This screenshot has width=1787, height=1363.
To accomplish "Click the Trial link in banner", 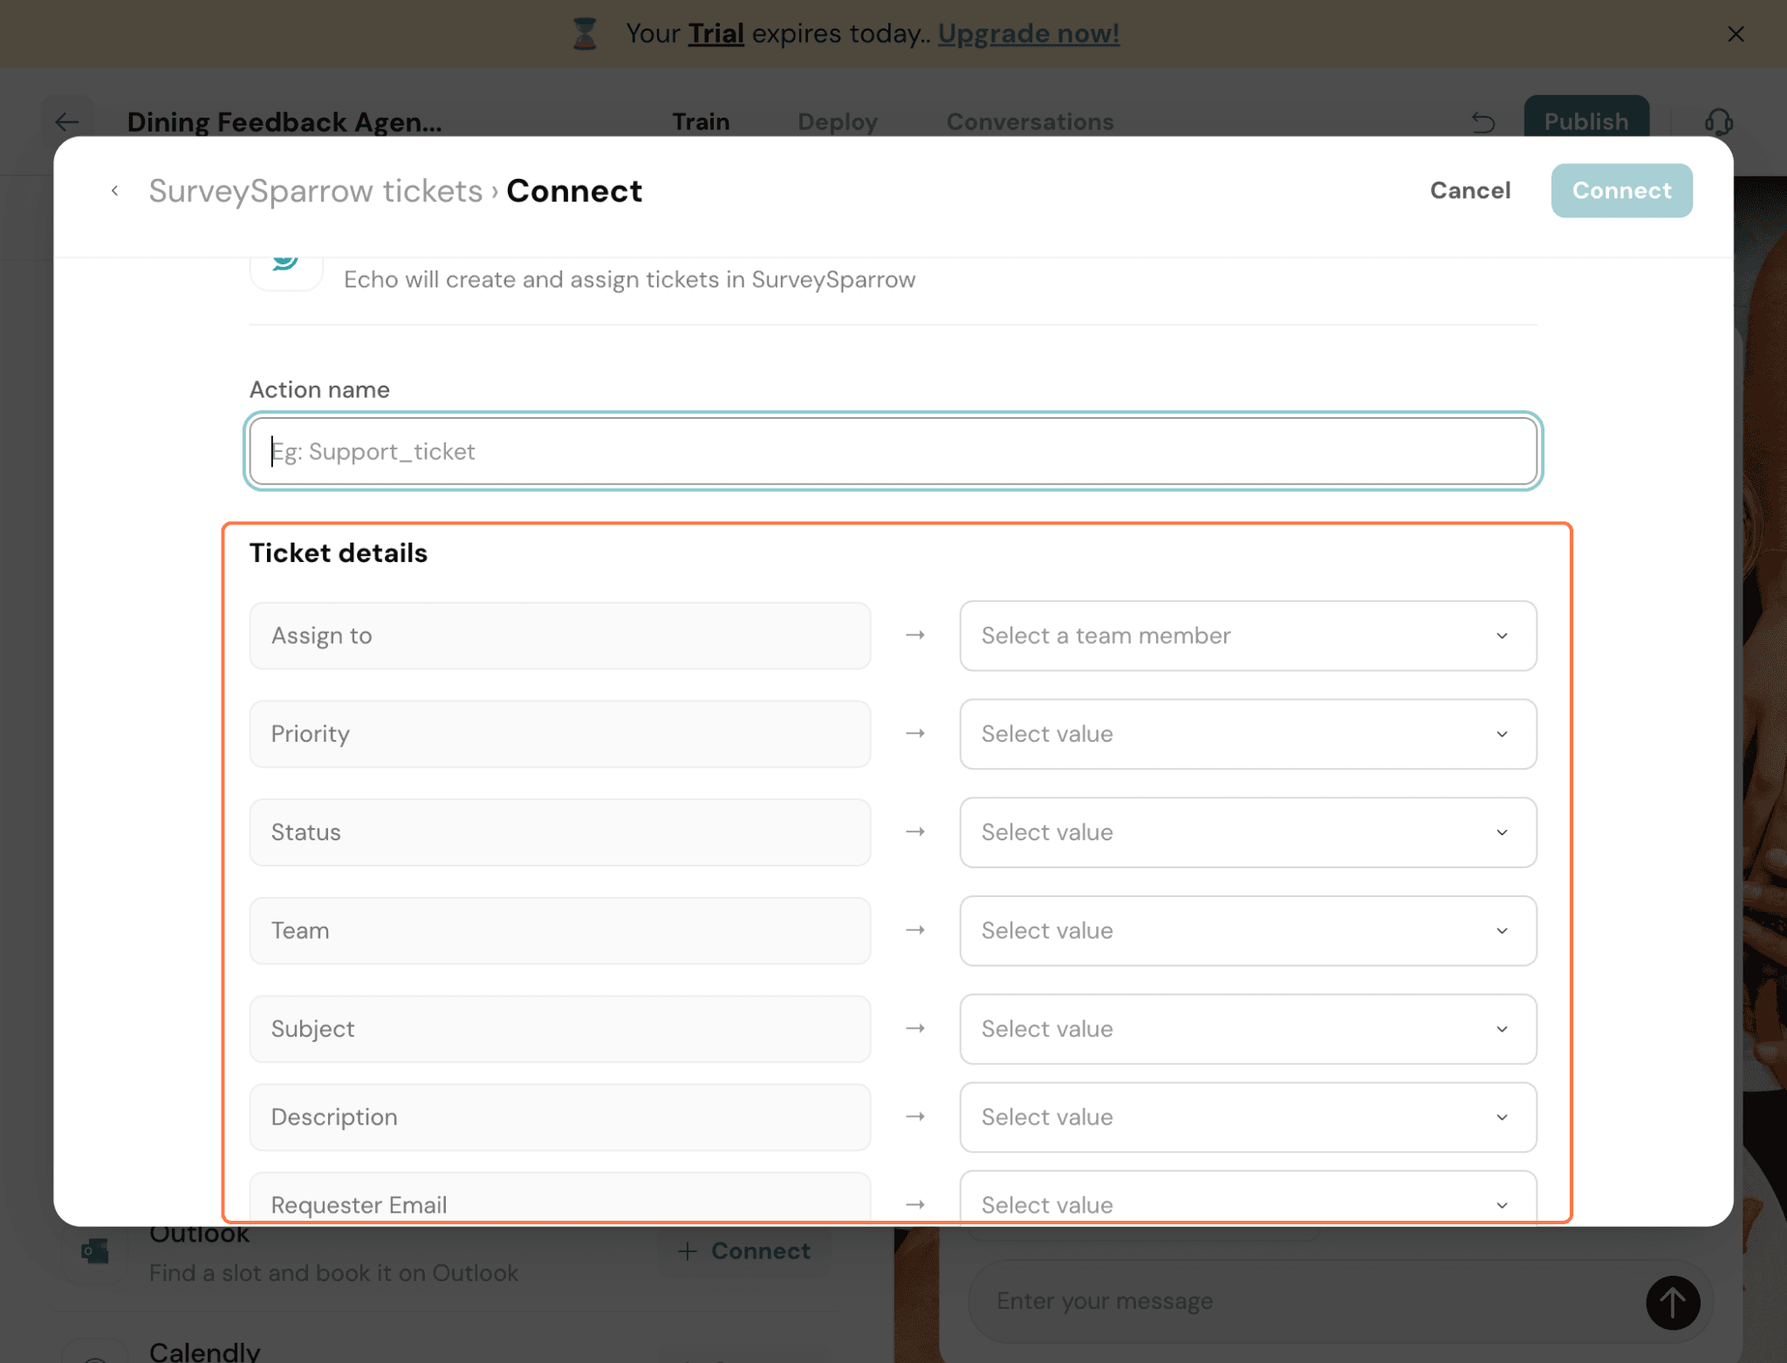I will click(715, 34).
